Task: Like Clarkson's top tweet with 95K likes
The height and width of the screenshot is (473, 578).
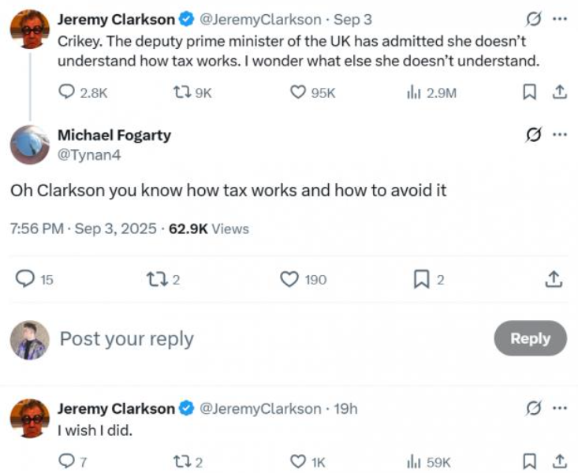Action: (298, 92)
